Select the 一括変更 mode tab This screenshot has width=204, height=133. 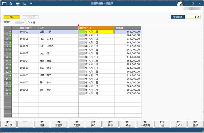(30, 17)
